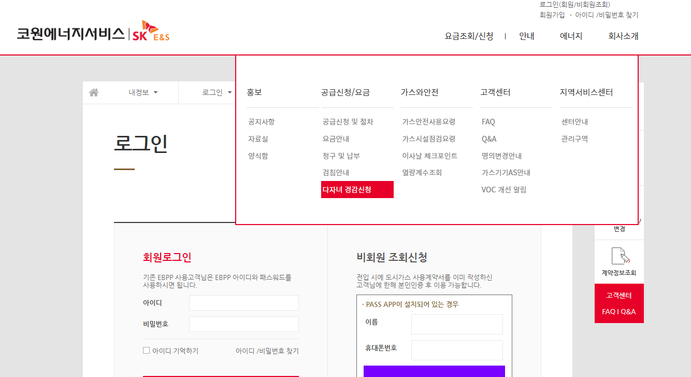Enable the 아이디 기억하기 checkbox
This screenshot has width=691, height=377.
pyautogui.click(x=146, y=351)
